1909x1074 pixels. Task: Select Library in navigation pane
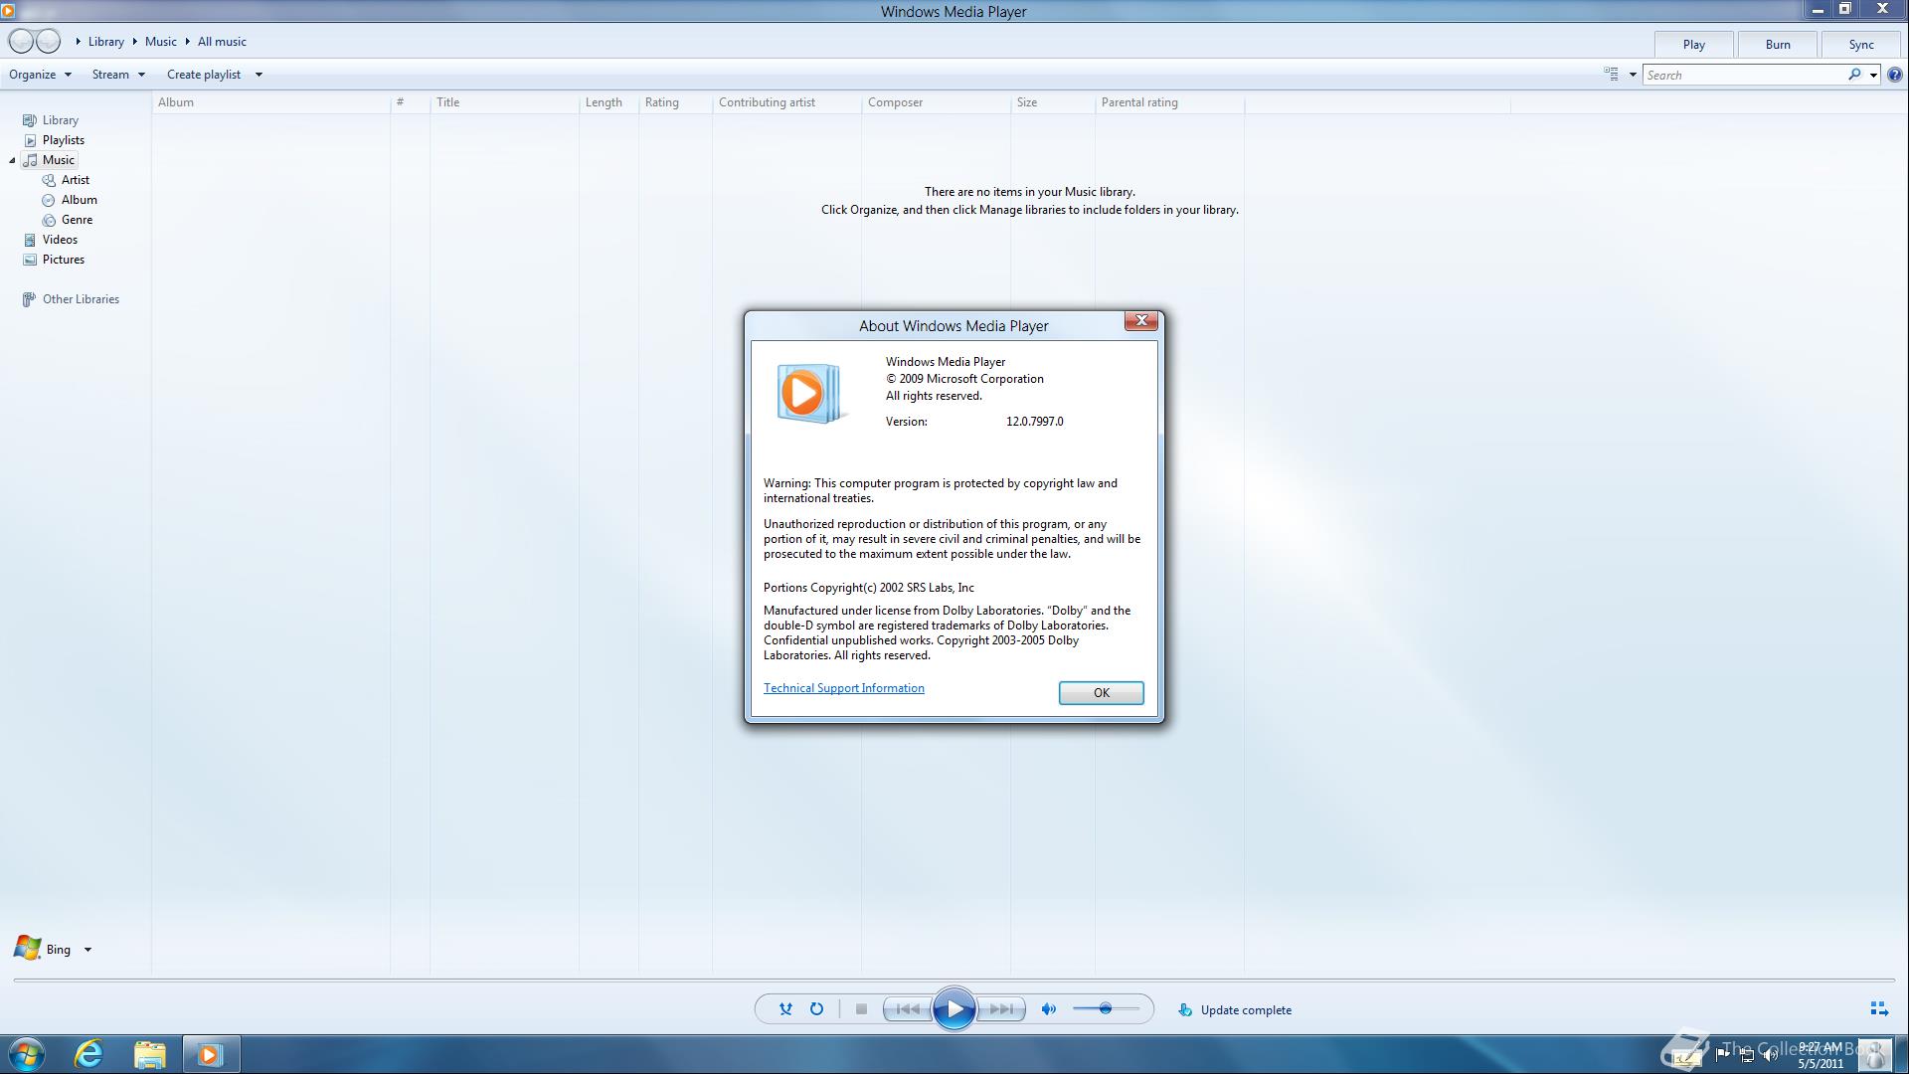(60, 120)
